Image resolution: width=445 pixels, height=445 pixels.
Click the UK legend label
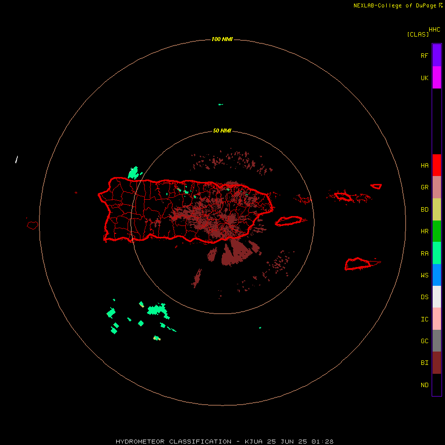424,78
